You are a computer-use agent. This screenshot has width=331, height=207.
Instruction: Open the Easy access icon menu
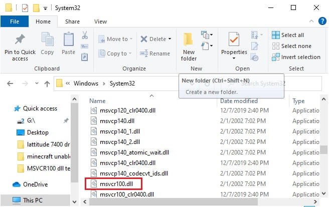pyautogui.click(x=207, y=45)
